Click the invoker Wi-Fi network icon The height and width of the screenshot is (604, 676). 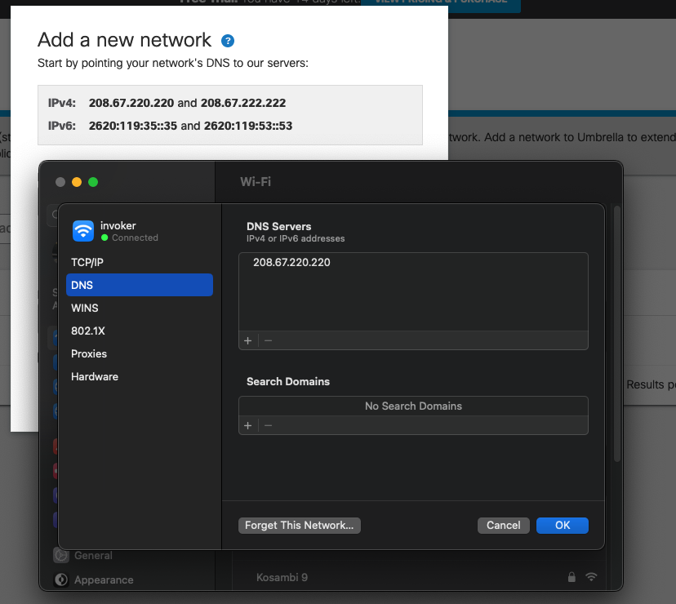83,231
